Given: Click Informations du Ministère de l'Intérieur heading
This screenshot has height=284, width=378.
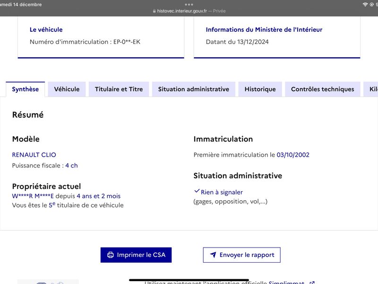Looking at the screenshot, I should coord(264,29).
